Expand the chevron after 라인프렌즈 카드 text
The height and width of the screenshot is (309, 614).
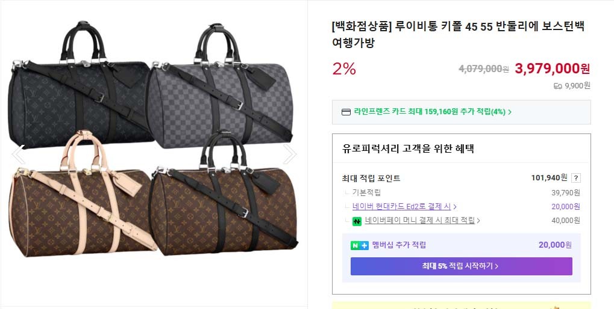point(510,112)
